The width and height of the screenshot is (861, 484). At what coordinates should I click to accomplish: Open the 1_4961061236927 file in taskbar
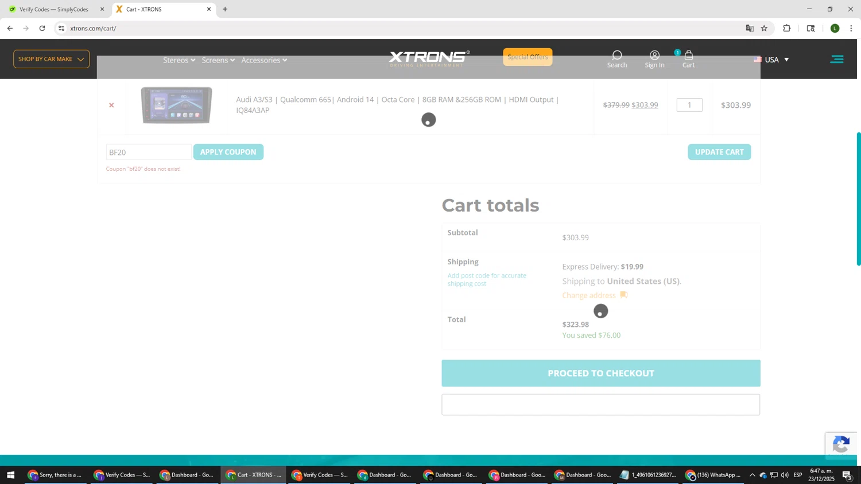tap(648, 475)
